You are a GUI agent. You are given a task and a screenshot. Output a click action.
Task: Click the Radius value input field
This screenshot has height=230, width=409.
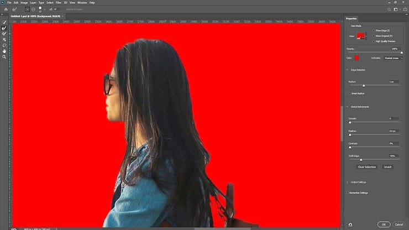point(392,81)
